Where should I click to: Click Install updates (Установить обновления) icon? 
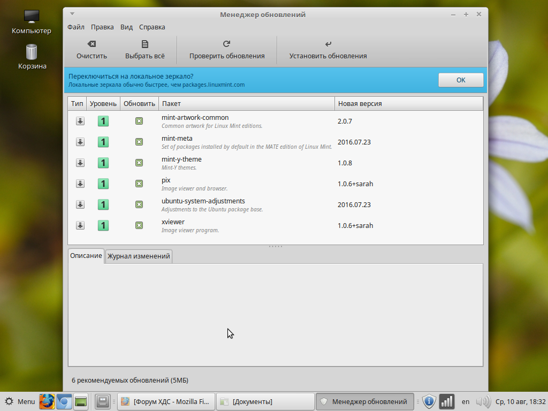(x=328, y=44)
